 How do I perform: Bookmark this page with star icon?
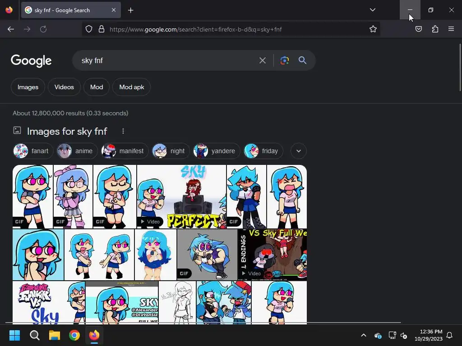click(373, 29)
